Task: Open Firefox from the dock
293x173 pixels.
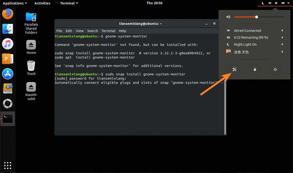Action: point(8,14)
